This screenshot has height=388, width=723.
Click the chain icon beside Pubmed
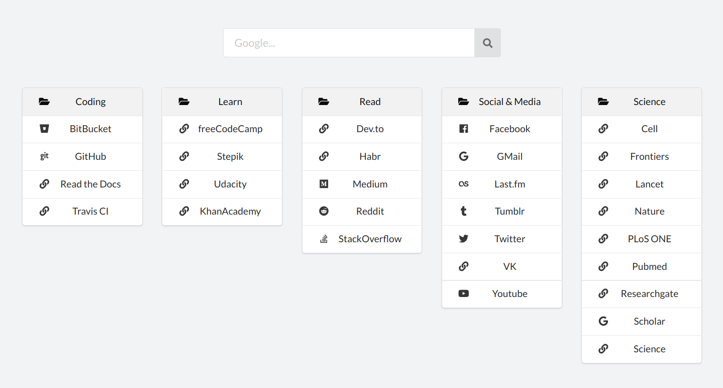tap(603, 266)
